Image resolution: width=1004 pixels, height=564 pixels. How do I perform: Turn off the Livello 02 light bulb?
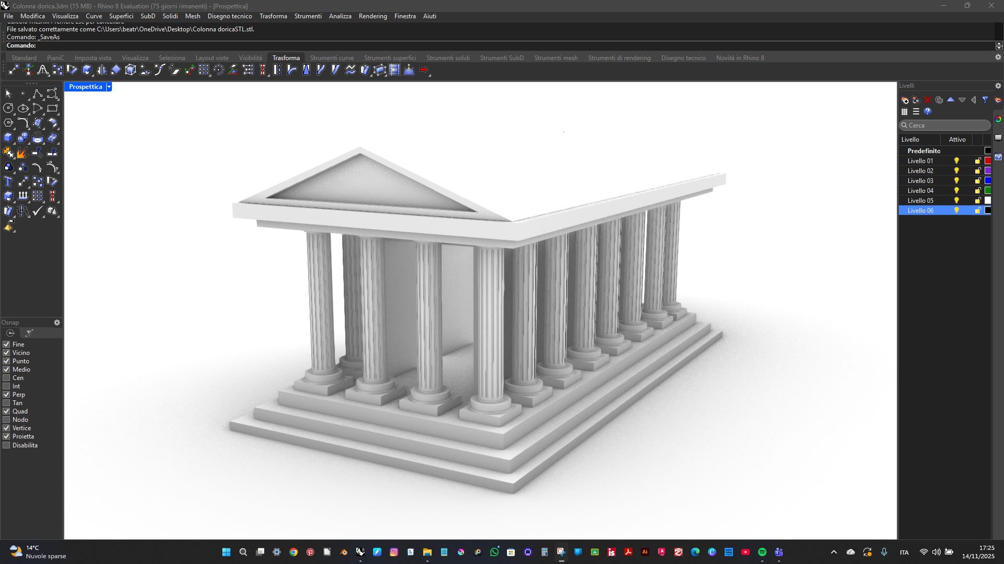point(957,170)
